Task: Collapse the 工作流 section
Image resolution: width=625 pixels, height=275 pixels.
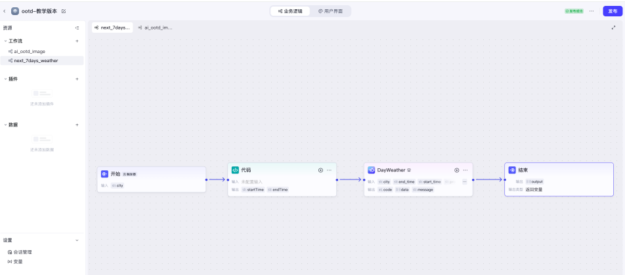Action: [x=5, y=41]
